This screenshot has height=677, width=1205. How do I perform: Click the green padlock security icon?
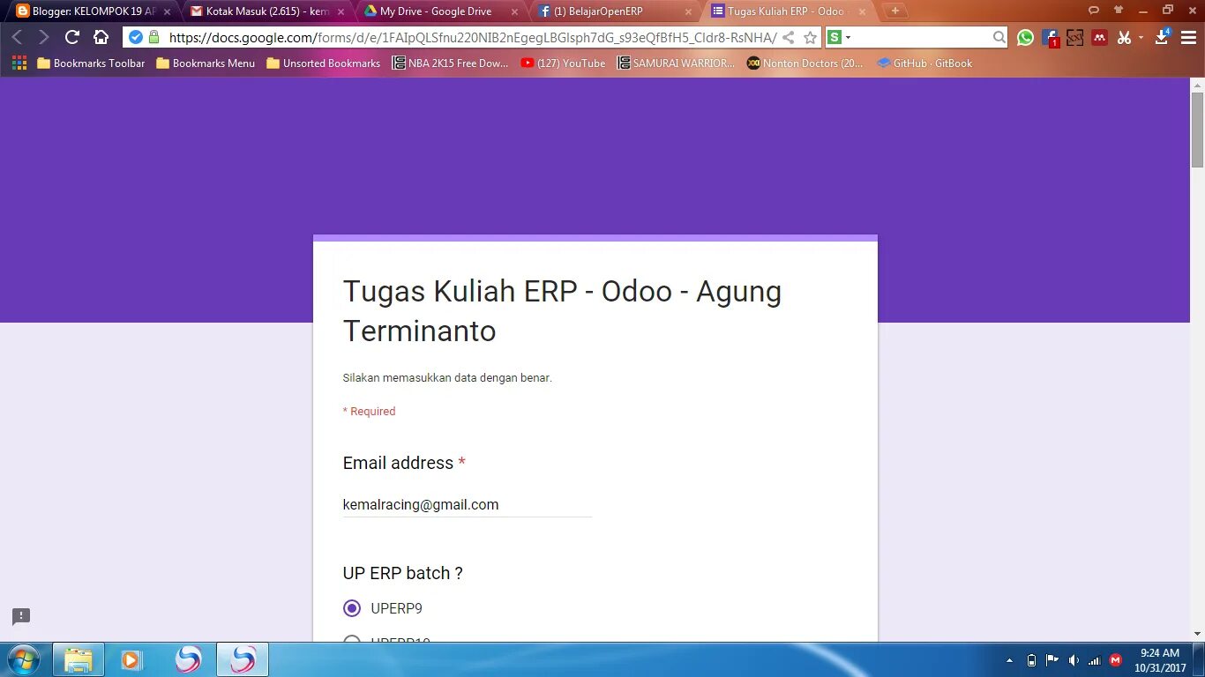pyautogui.click(x=153, y=37)
